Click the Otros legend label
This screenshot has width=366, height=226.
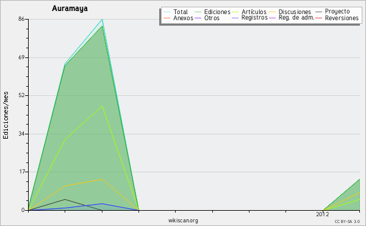tap(212, 18)
